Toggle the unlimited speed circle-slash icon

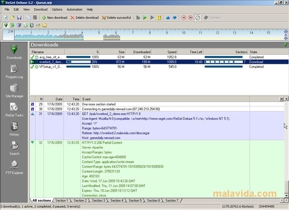tap(198, 18)
